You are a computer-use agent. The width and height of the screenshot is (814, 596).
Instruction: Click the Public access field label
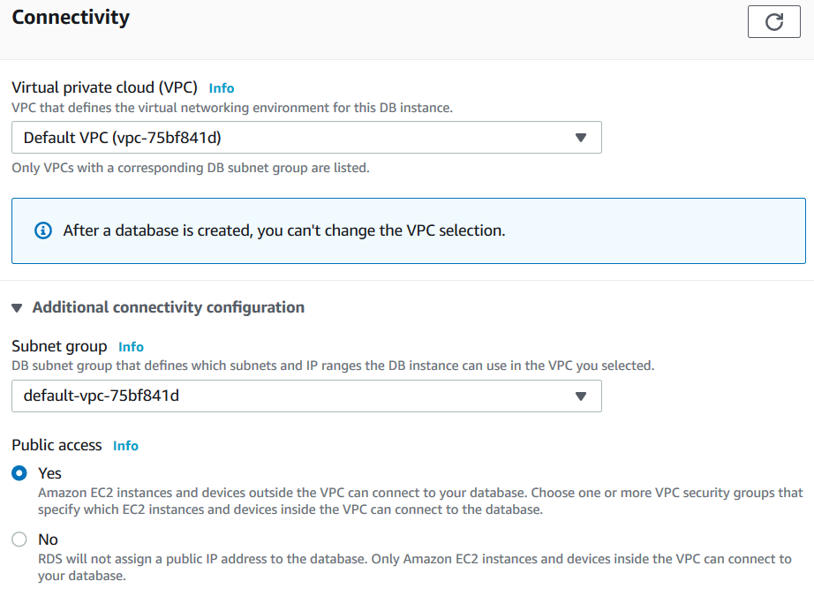(x=57, y=445)
